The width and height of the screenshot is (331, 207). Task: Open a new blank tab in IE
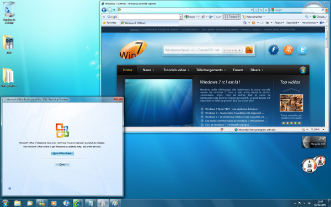[182, 23]
